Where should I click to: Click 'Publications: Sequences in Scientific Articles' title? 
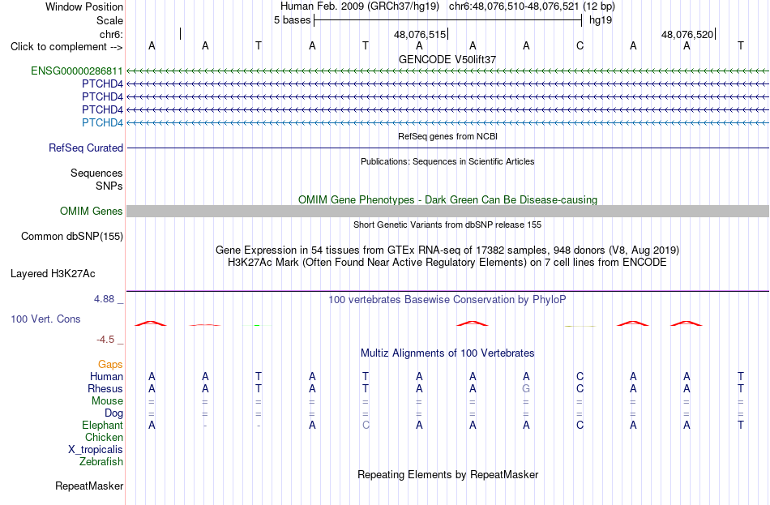[447, 161]
